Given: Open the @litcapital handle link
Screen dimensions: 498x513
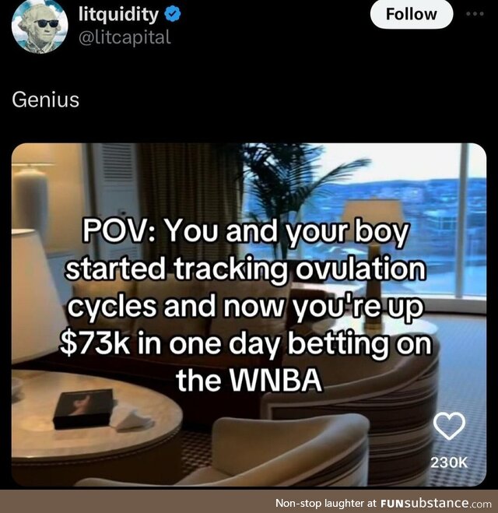Looking at the screenshot, I should click(x=124, y=37).
